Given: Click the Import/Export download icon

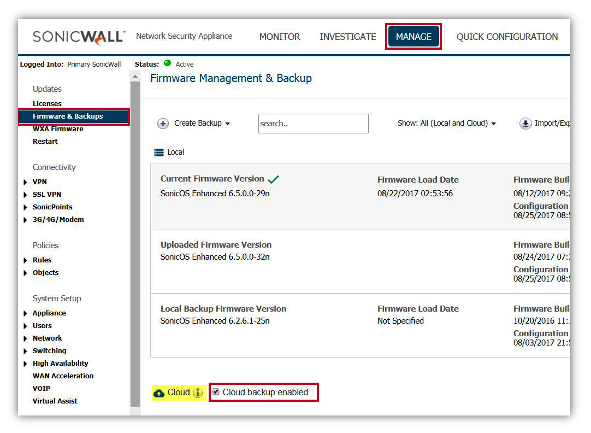Looking at the screenshot, I should pyautogui.click(x=525, y=124).
